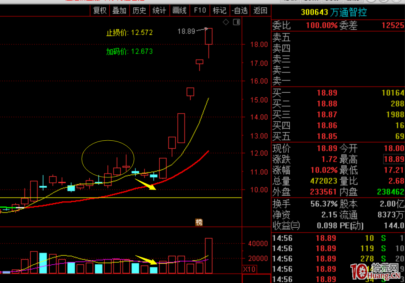405x283 pixels.
Task: Click the 14:56 trade with volume 119
Action: (x=338, y=248)
